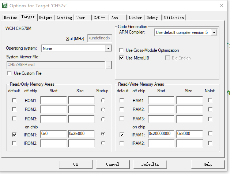Toggle the Big Endian checkbox
Image resolution: width=230 pixels, height=174 pixels.
click(167, 58)
